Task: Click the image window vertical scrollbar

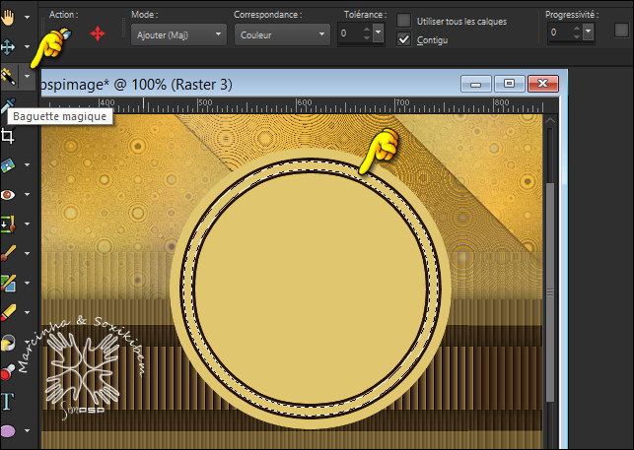Action: click(551, 295)
